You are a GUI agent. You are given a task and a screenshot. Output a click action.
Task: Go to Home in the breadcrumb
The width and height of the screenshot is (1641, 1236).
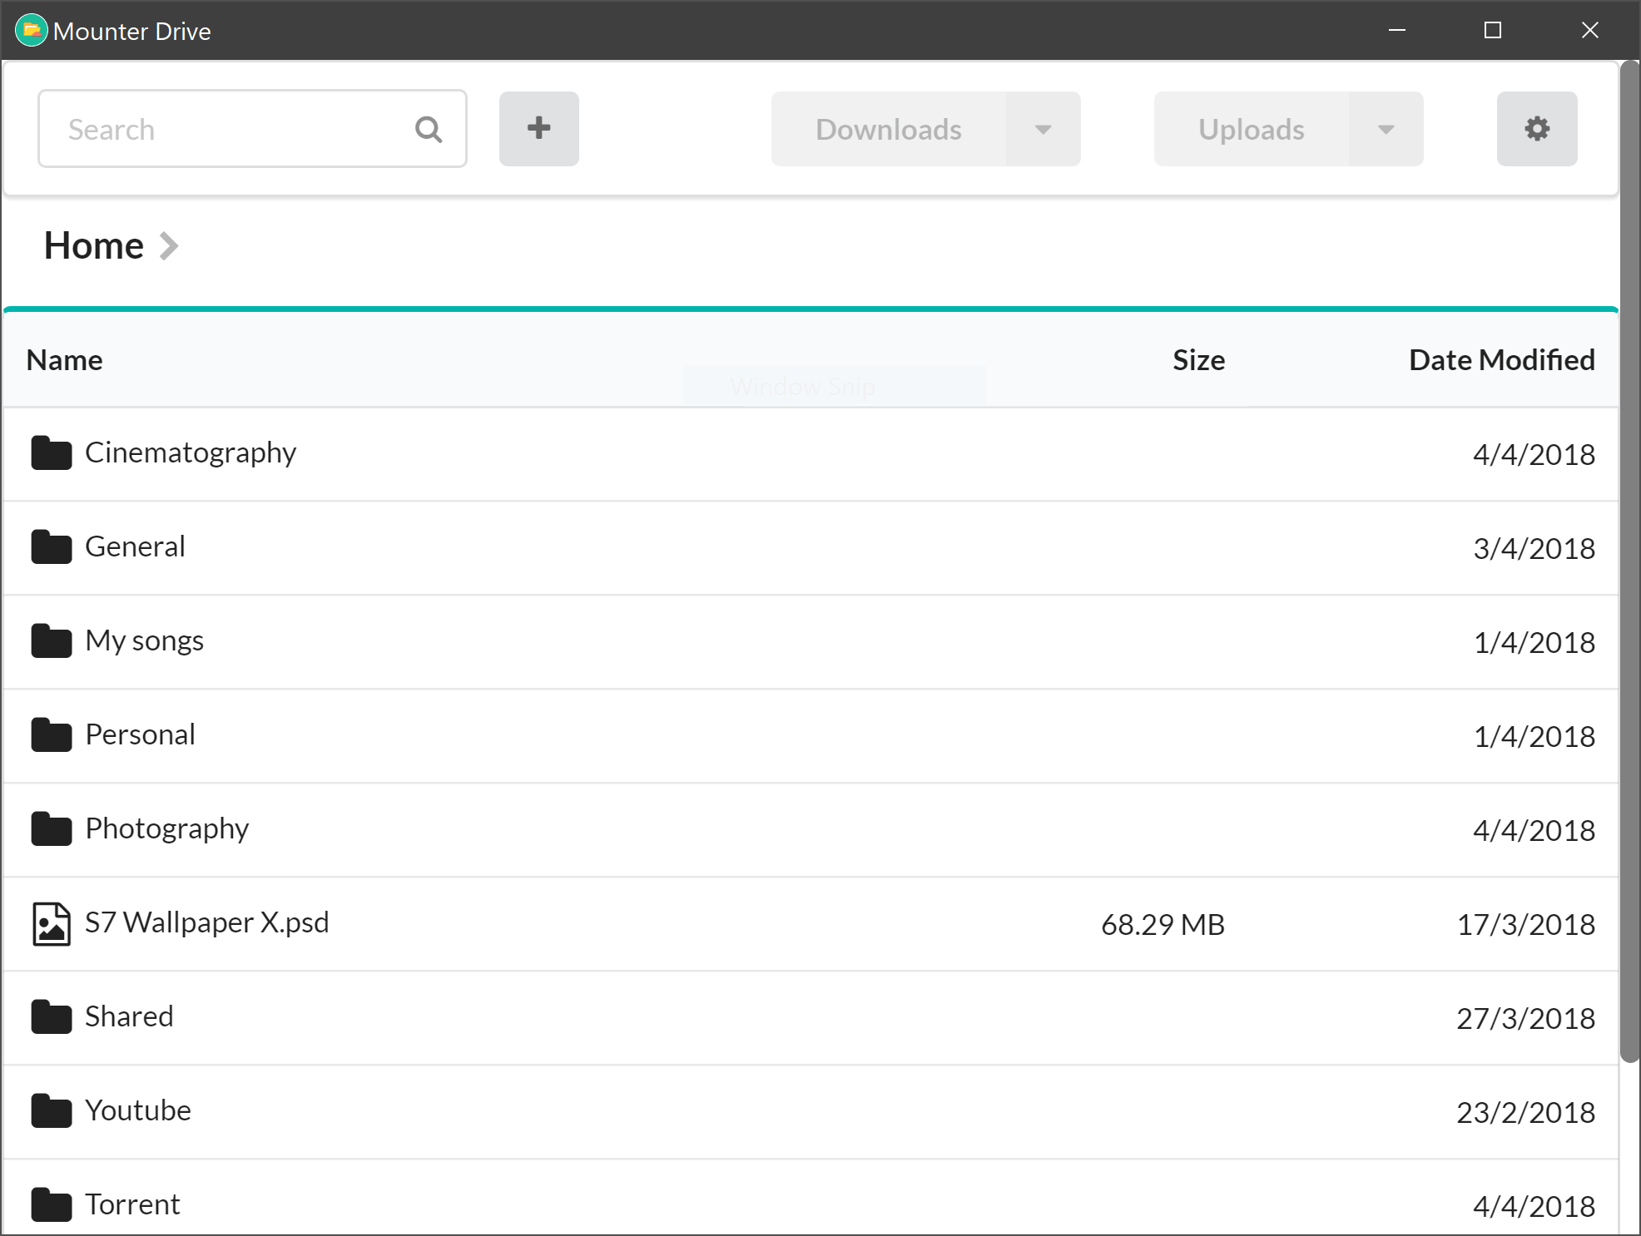click(94, 246)
